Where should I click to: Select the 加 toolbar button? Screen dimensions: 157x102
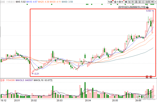coord(129,2)
